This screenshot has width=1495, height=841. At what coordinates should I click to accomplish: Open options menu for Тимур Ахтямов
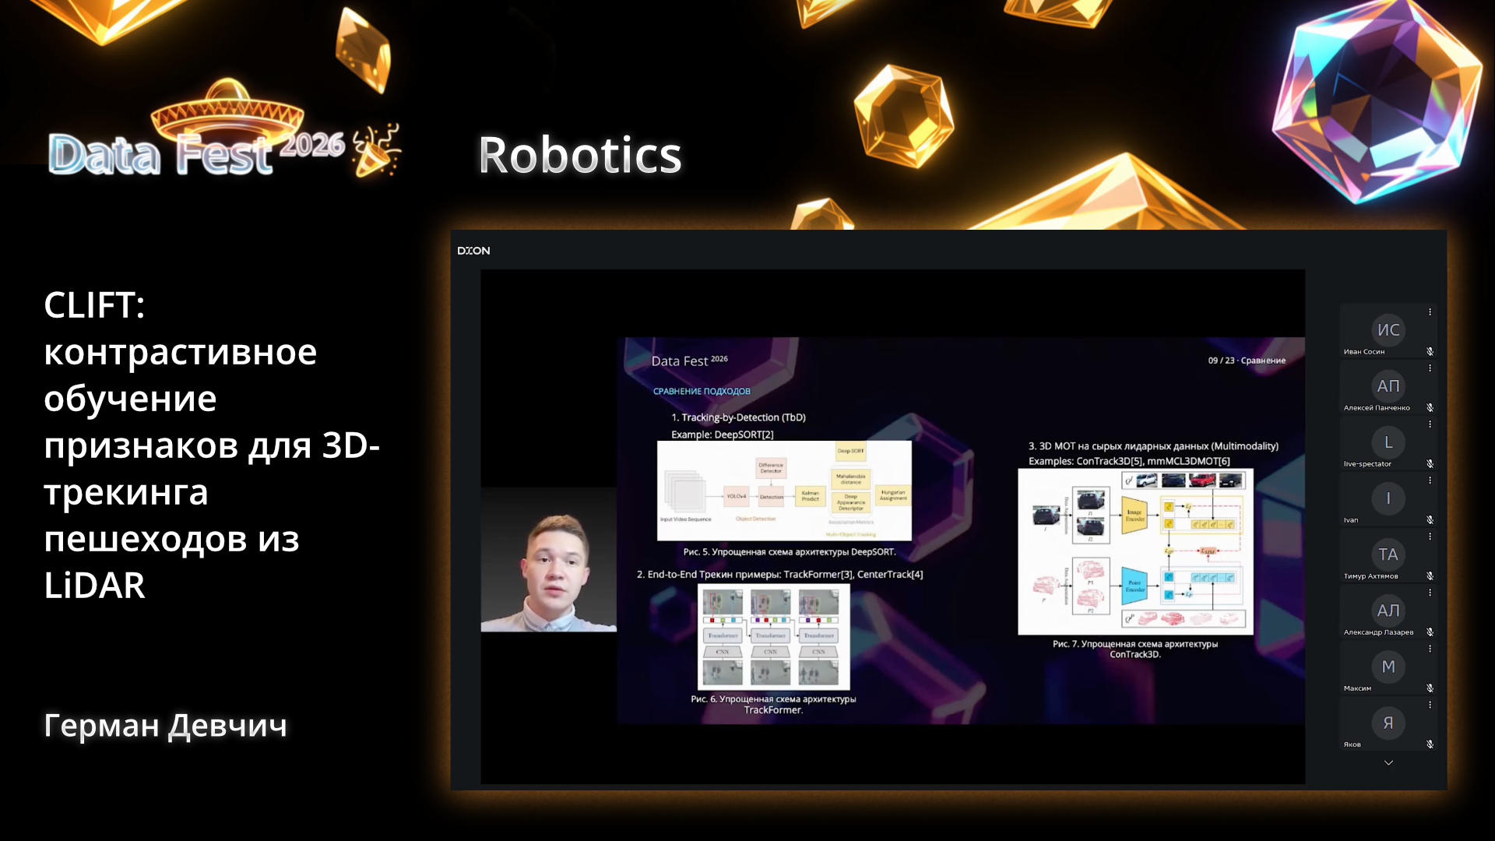point(1430,537)
